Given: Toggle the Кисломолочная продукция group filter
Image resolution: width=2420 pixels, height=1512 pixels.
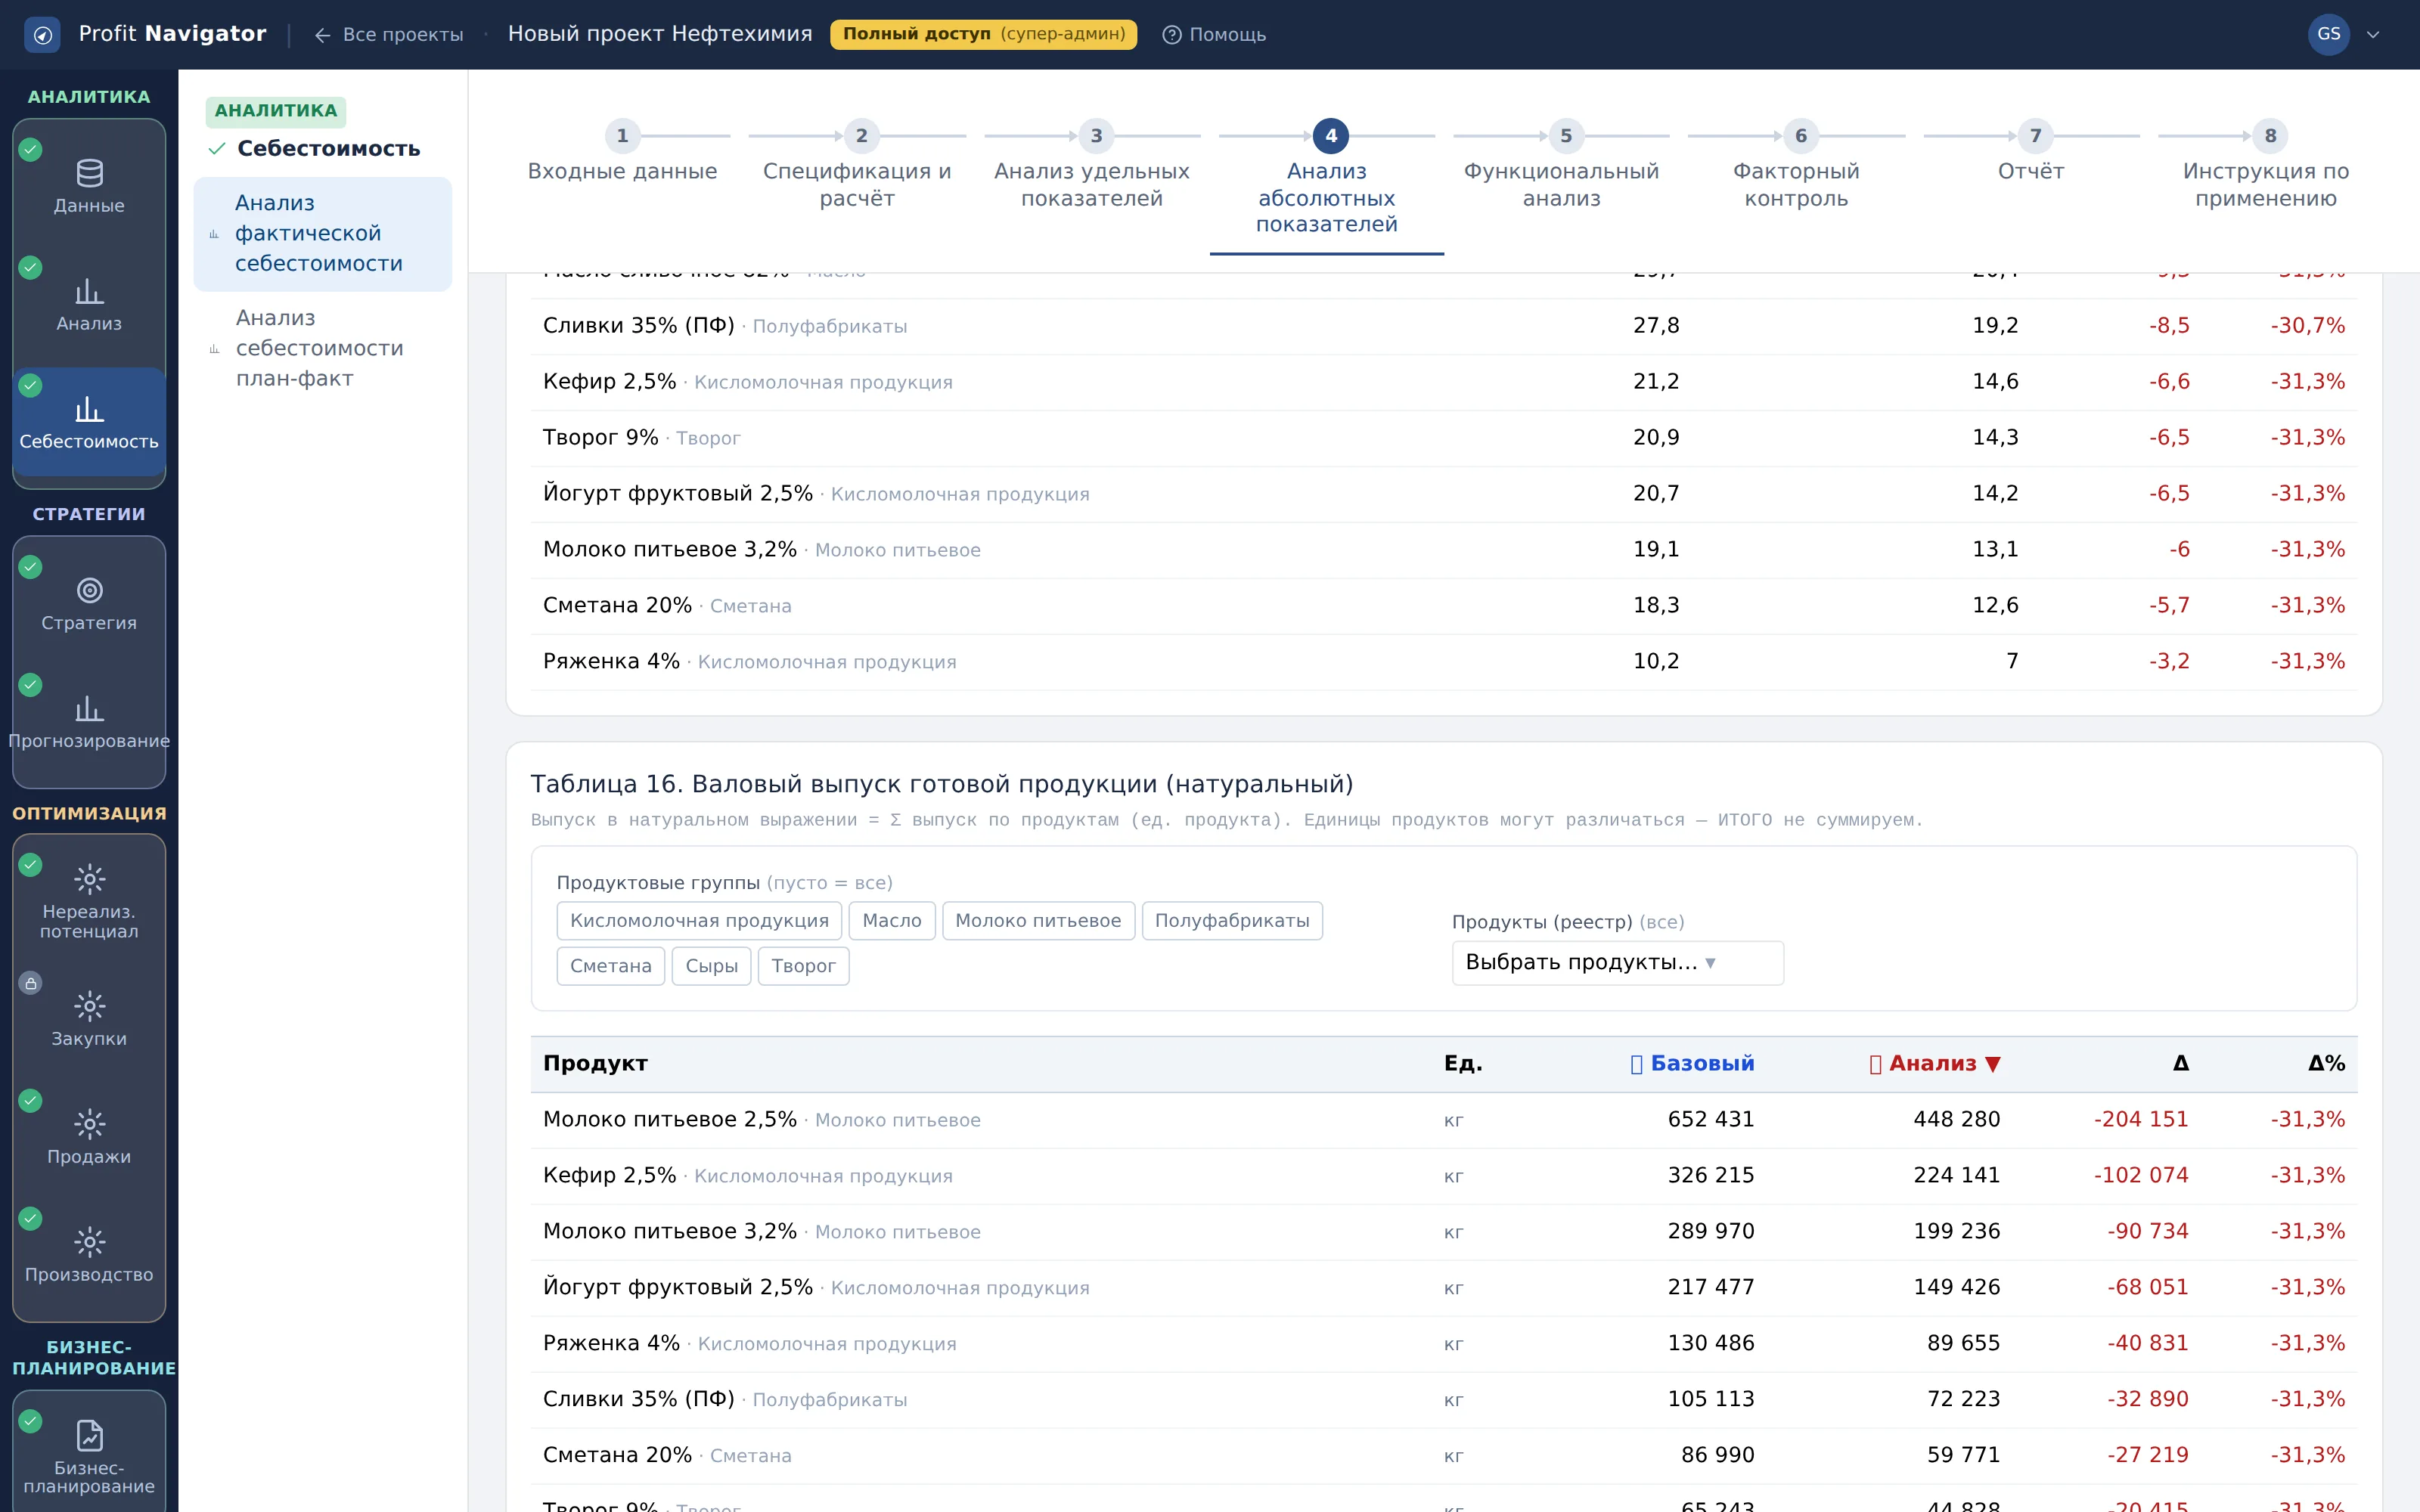Looking at the screenshot, I should pyautogui.click(x=699, y=920).
